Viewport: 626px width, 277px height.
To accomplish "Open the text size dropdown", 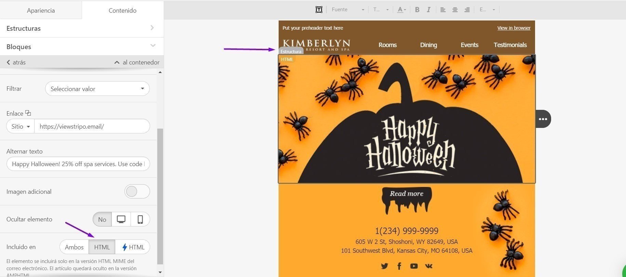I will coord(381,10).
